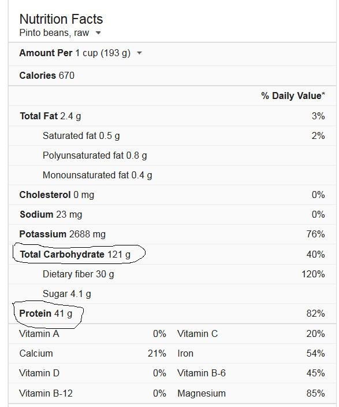Click the circled Total Carbohydrate 121 g label
339x407 pixels.
[75, 254]
